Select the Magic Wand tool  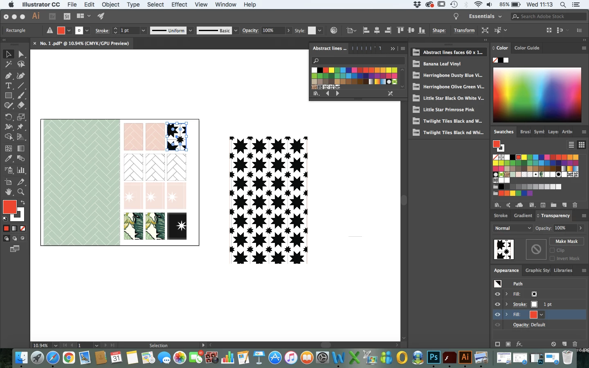pyautogui.click(x=8, y=64)
